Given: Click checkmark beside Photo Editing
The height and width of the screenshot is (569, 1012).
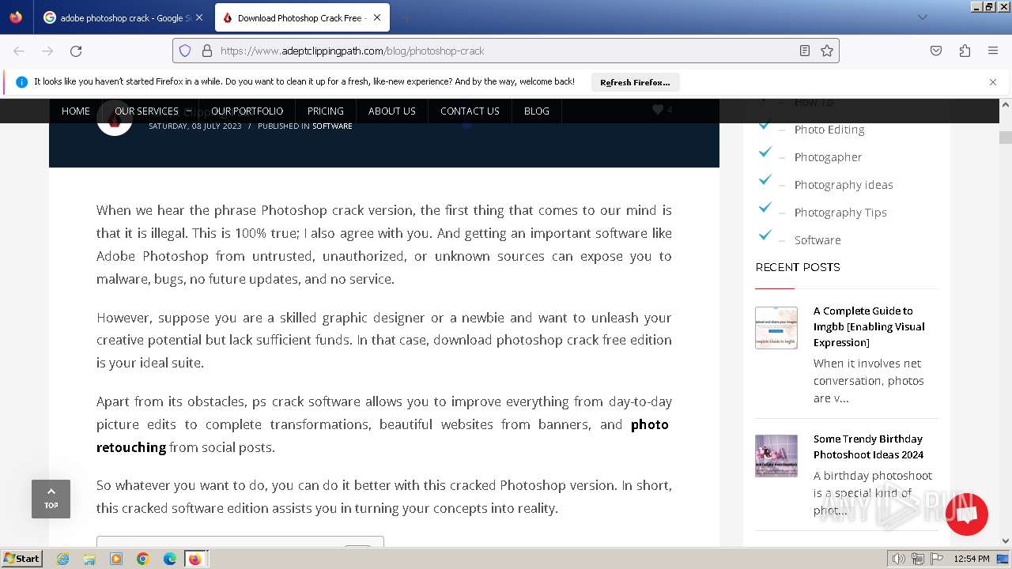Looking at the screenshot, I should [x=765, y=125].
